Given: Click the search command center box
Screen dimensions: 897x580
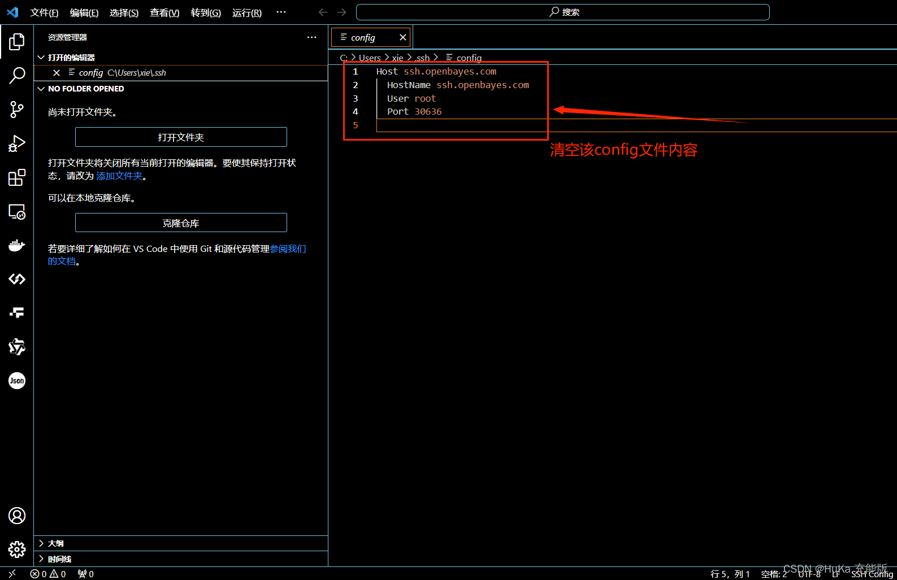Looking at the screenshot, I should click(563, 12).
